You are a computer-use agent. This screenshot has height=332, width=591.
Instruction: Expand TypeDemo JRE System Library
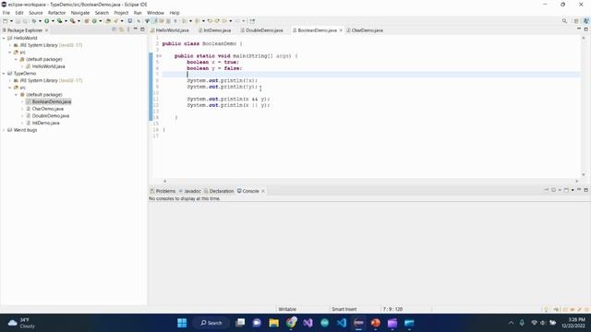coord(10,80)
